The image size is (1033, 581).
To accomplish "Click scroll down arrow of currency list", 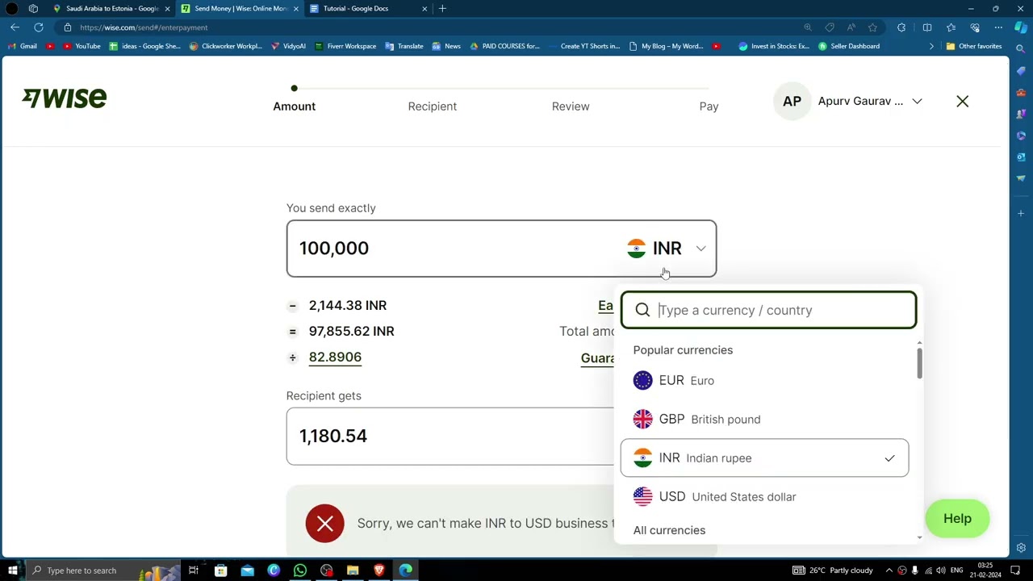I will (x=919, y=537).
